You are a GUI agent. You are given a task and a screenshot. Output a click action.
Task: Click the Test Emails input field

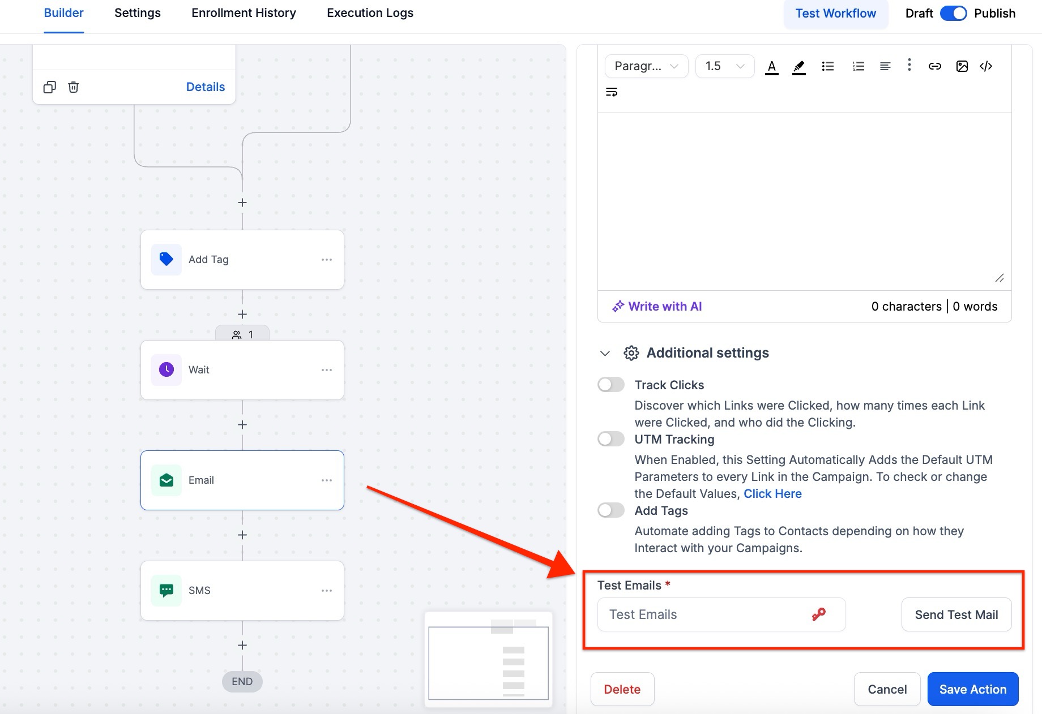click(702, 614)
